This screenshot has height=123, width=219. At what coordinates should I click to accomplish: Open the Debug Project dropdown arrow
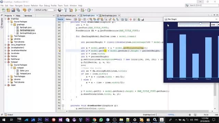pos(86,10)
